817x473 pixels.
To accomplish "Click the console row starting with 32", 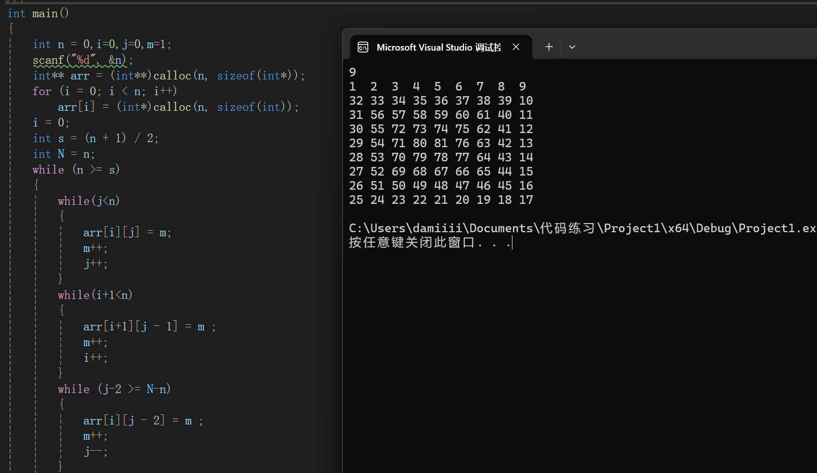I will [x=441, y=101].
